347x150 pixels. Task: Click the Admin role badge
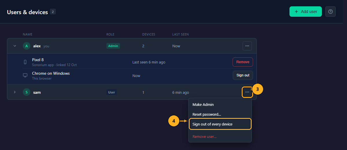click(x=113, y=46)
